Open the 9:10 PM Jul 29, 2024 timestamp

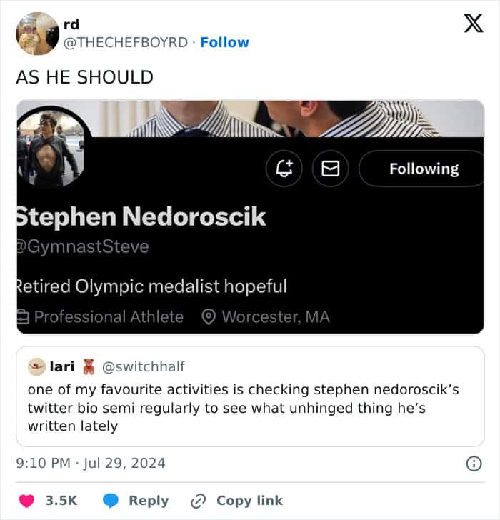pos(91,464)
